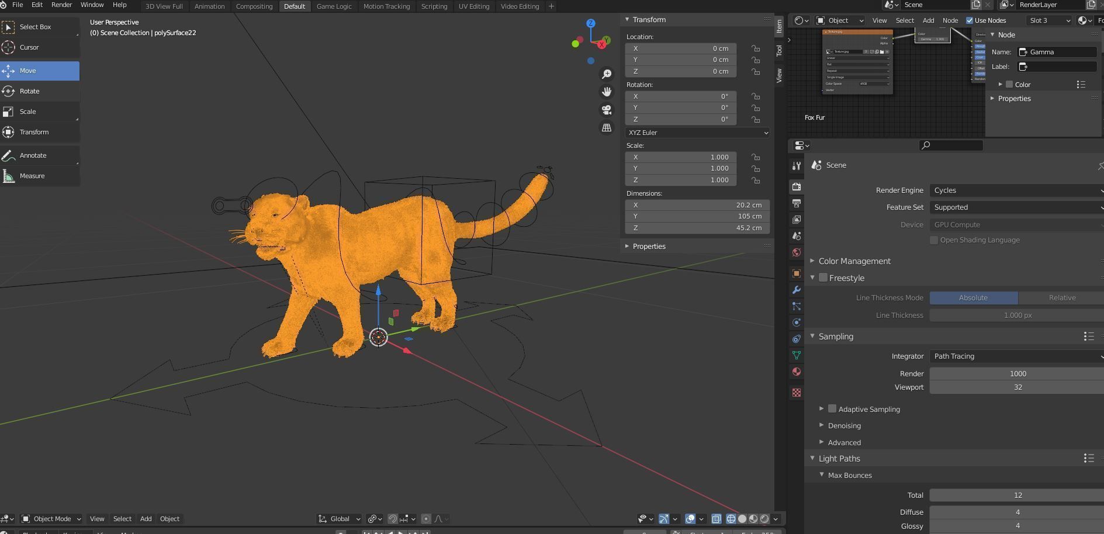Open the Window menu

point(92,5)
